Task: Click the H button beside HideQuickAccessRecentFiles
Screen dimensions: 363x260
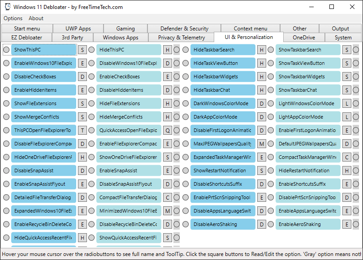Action: 82,238
